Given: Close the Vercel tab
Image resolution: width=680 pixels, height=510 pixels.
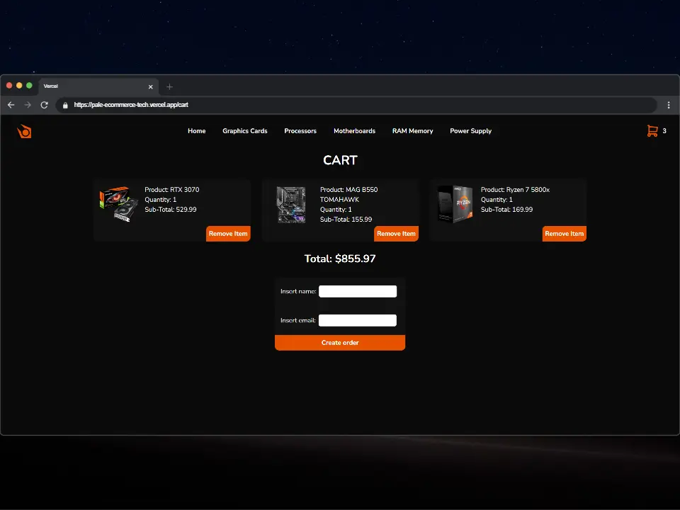Looking at the screenshot, I should coord(150,86).
